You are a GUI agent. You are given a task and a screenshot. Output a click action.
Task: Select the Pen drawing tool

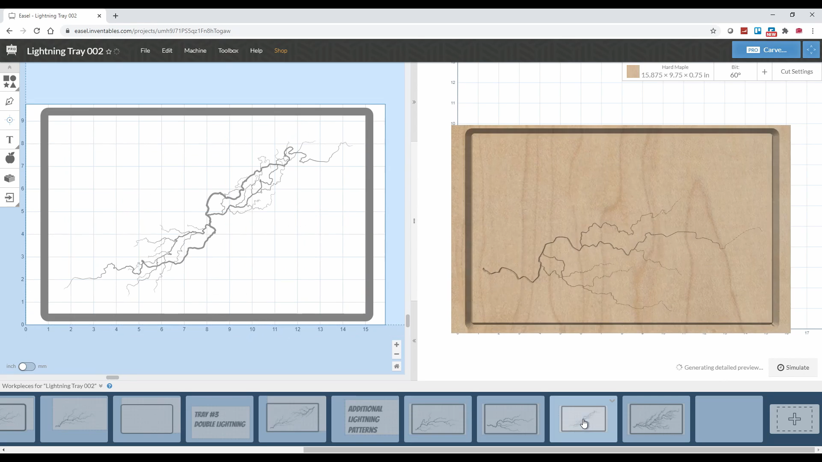(9, 101)
